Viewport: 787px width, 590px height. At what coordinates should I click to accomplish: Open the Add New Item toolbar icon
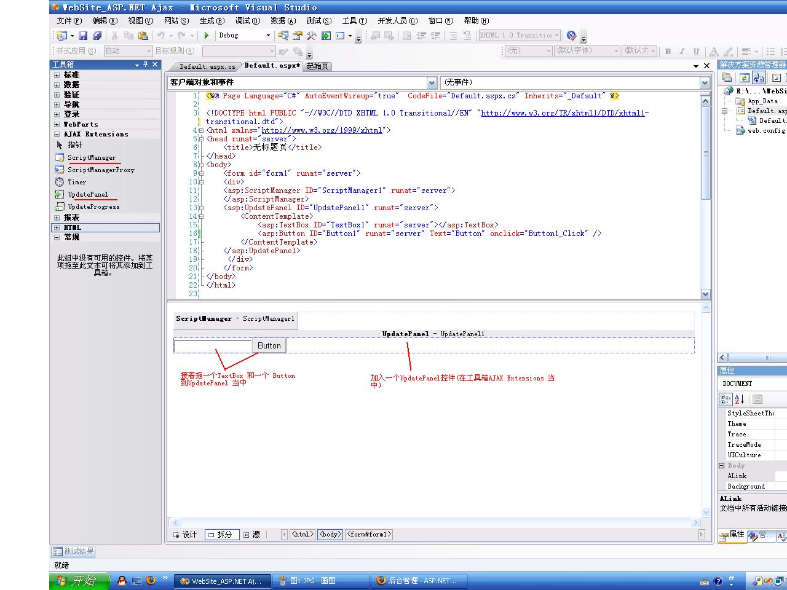pyautogui.click(x=61, y=36)
